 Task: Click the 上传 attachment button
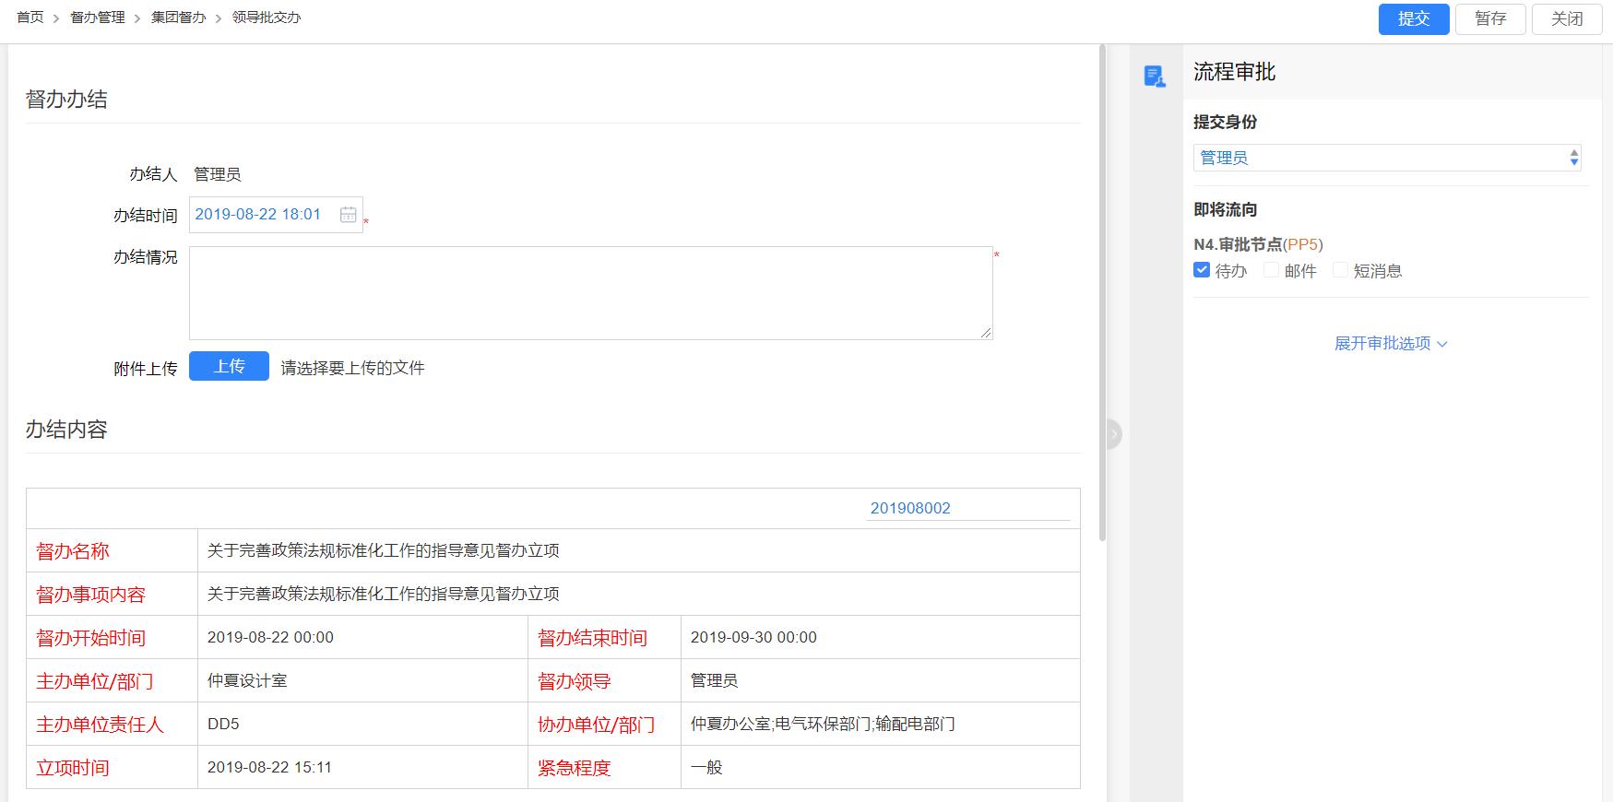(x=229, y=367)
